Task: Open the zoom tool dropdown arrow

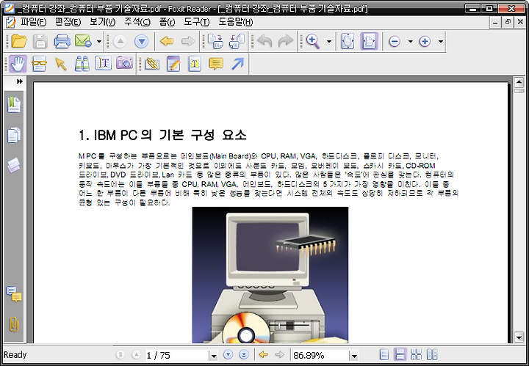Action: (x=329, y=42)
